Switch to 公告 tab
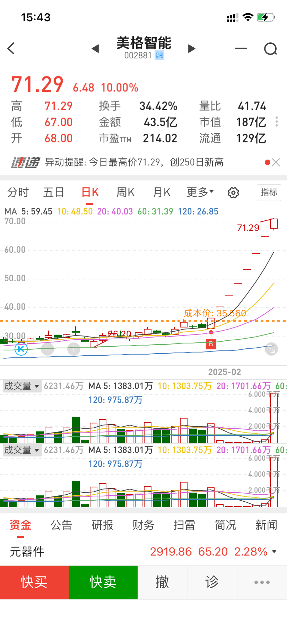 [x=61, y=525]
